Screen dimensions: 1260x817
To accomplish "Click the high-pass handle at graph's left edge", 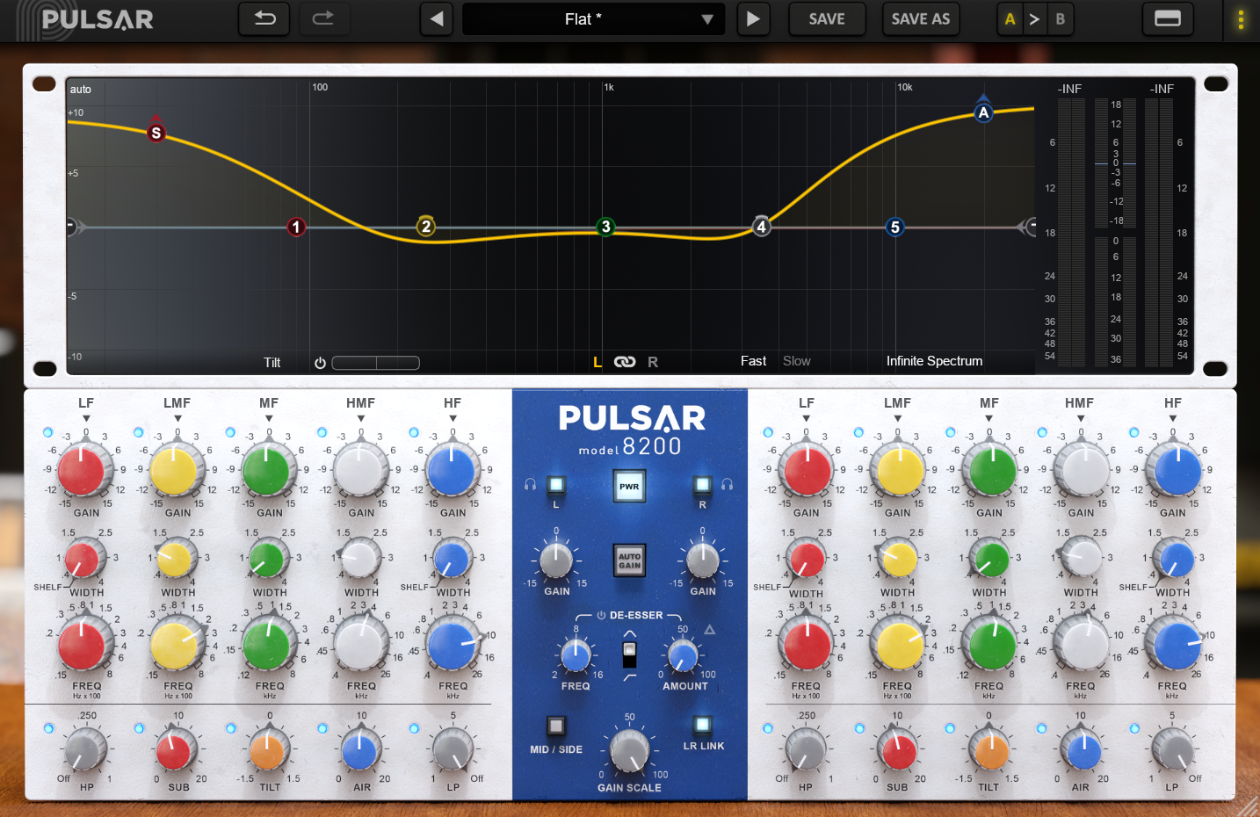I will coord(74,227).
